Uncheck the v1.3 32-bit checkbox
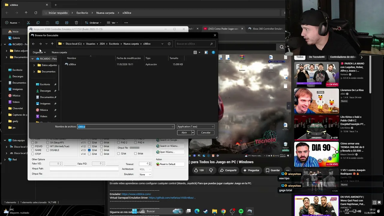384x216 pixels. click(89, 150)
